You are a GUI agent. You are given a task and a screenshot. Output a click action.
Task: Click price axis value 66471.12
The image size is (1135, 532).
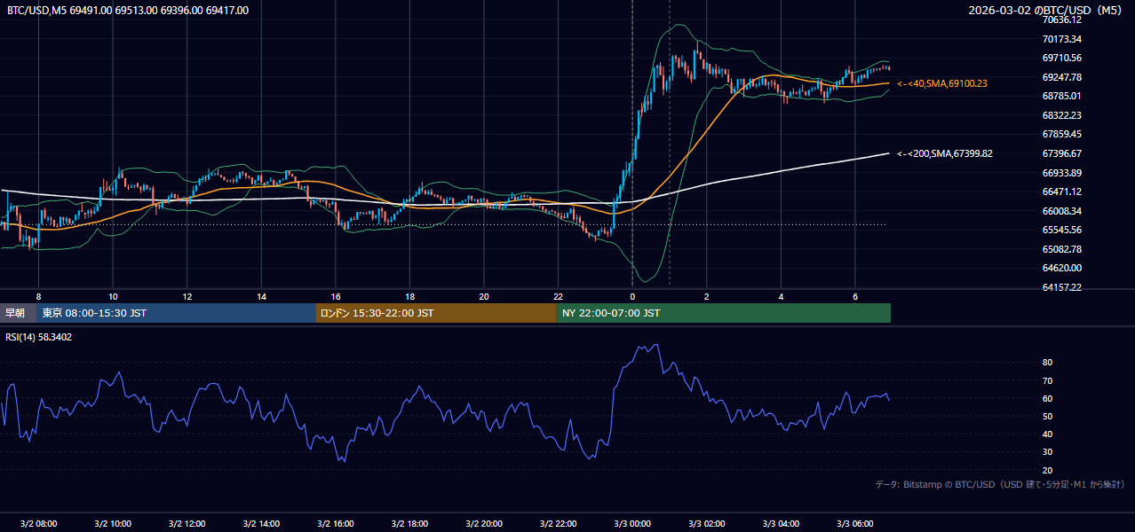tap(1062, 192)
